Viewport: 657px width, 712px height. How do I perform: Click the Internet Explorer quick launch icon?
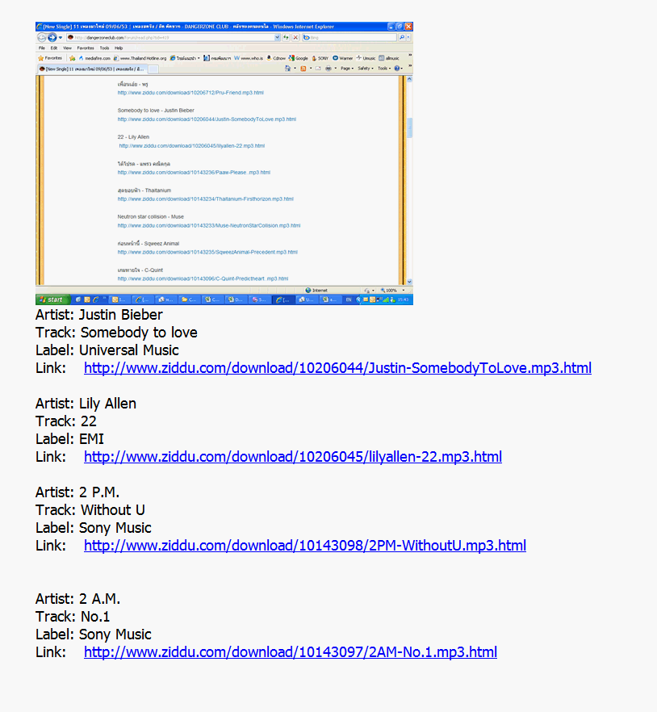tap(95, 299)
